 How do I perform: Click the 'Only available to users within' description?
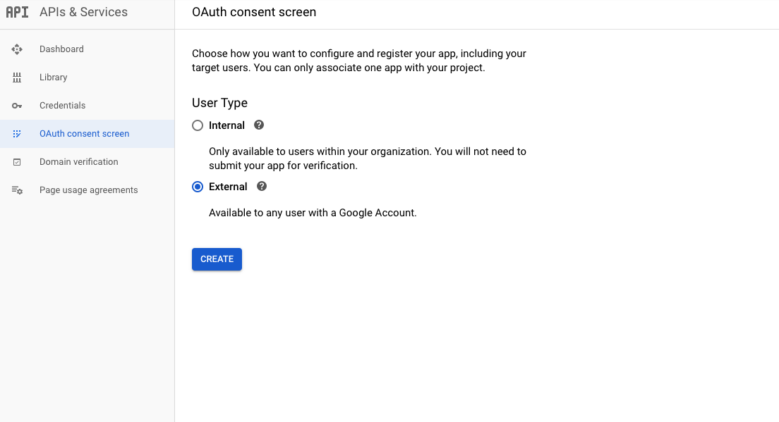coord(367,159)
